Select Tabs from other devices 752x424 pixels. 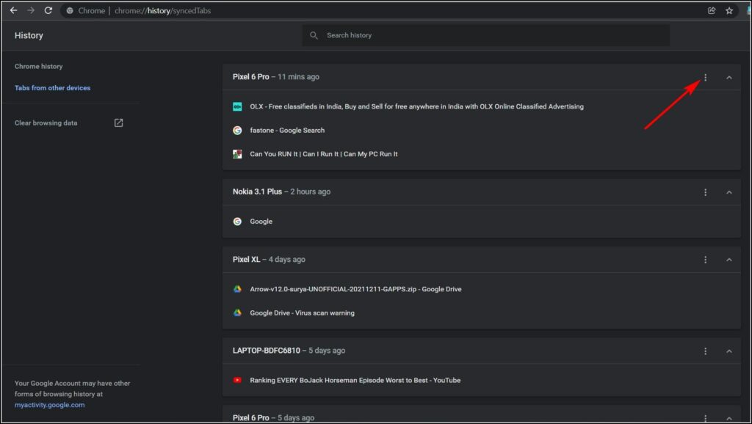coord(52,88)
